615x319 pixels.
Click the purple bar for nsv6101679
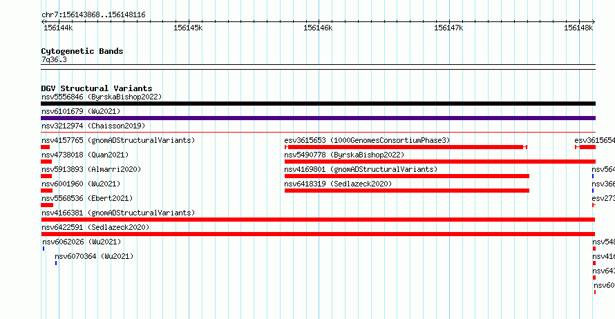click(318, 118)
